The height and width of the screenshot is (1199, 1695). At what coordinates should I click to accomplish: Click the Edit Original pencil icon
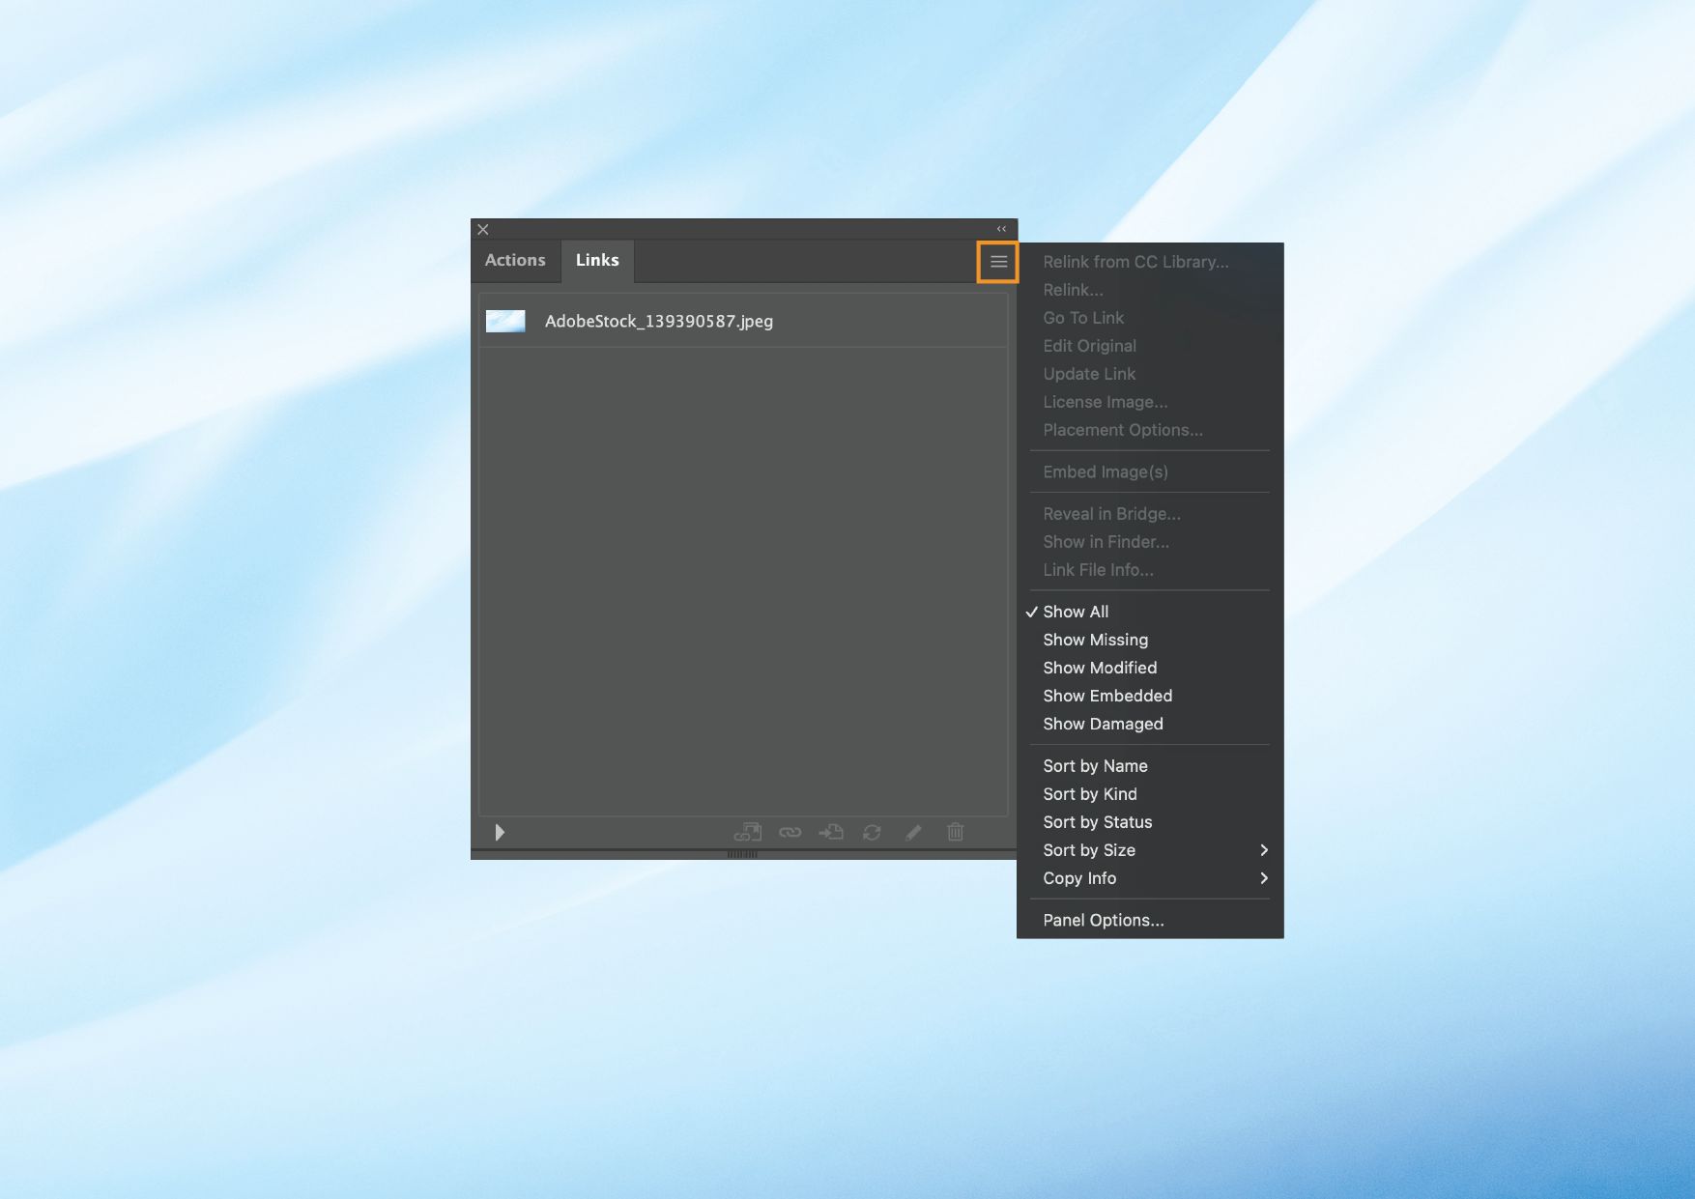tap(913, 832)
